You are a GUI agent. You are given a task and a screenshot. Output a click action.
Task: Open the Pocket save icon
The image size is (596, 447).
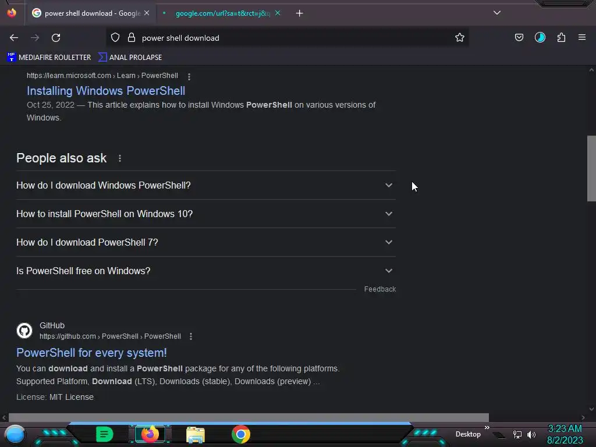coord(519,38)
